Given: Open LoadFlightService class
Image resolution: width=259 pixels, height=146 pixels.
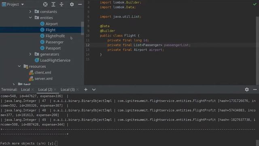Looking at the screenshot, I should pos(55,60).
